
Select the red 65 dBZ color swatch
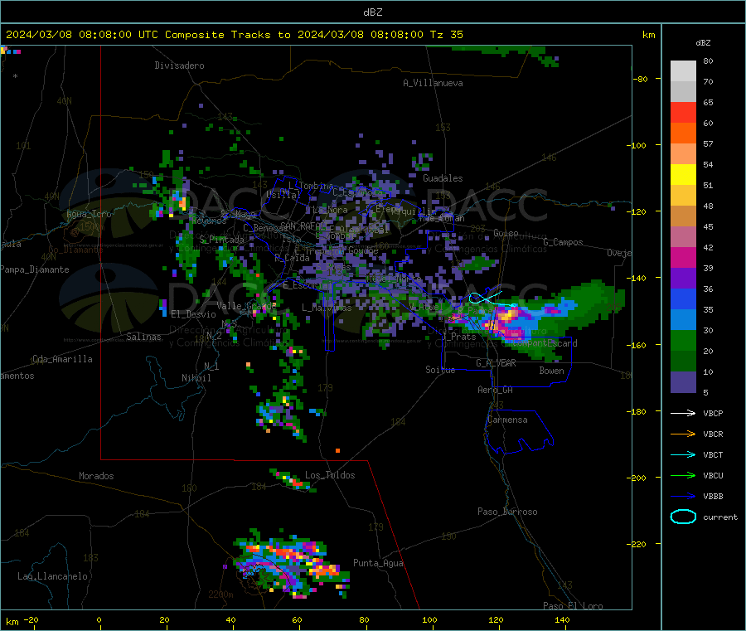click(x=683, y=112)
